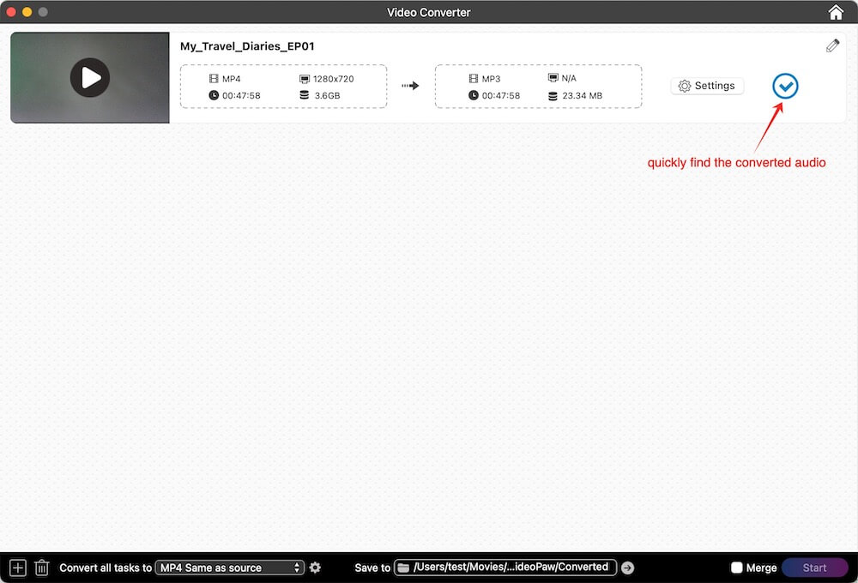Edit the title using the pencil icon

832,45
